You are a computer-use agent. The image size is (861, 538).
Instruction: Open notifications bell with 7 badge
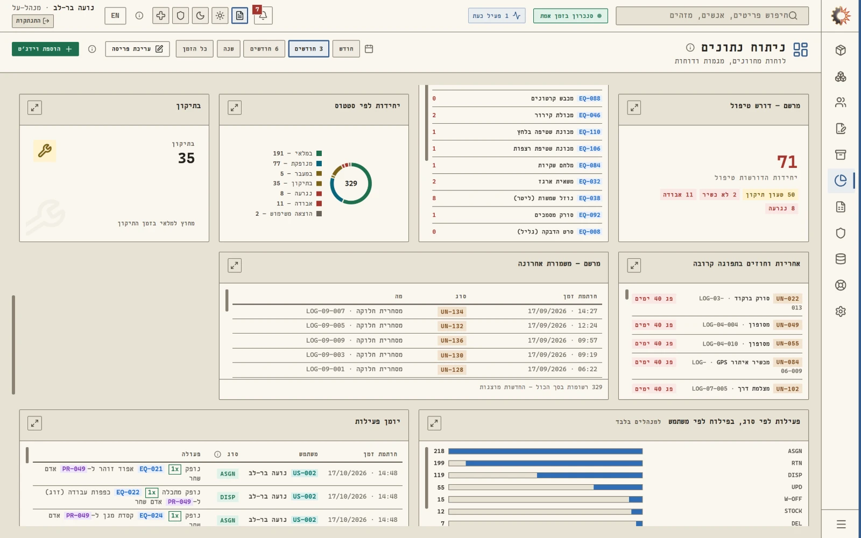pyautogui.click(x=263, y=16)
